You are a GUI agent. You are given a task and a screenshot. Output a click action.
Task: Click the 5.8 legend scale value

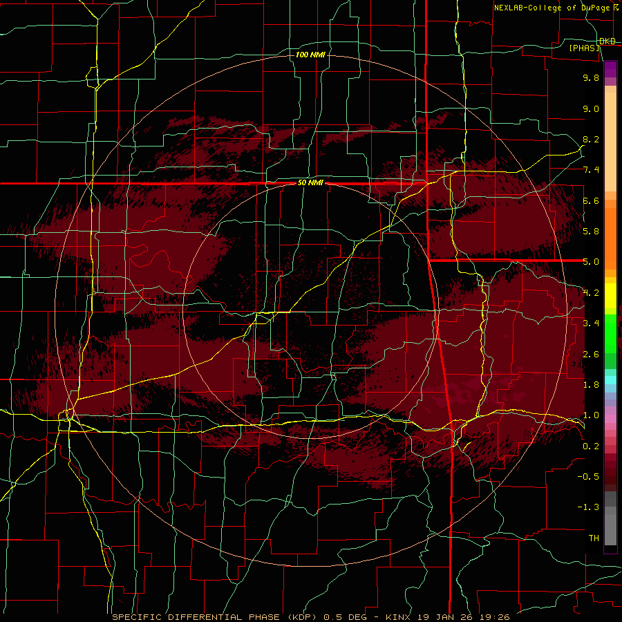pos(591,232)
